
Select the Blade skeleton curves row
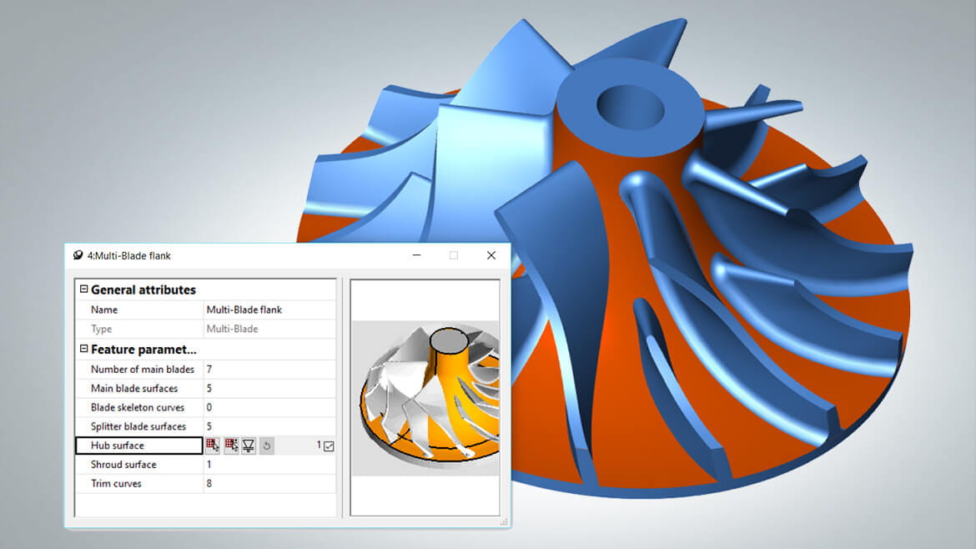(x=205, y=407)
